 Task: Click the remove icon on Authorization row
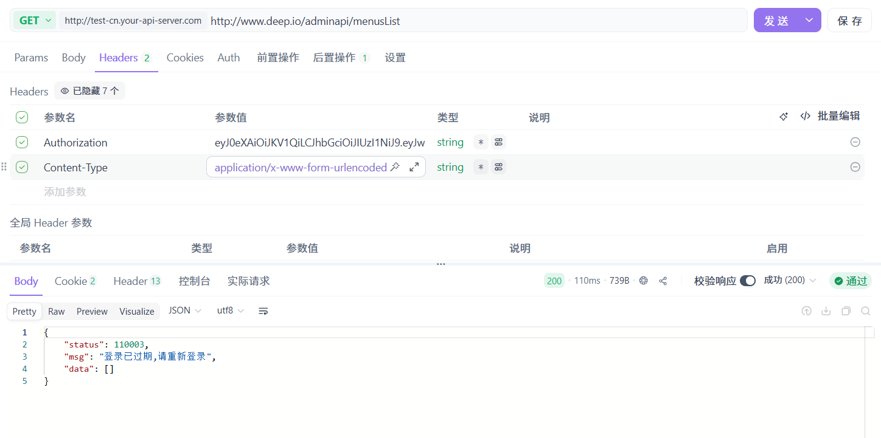coord(855,142)
